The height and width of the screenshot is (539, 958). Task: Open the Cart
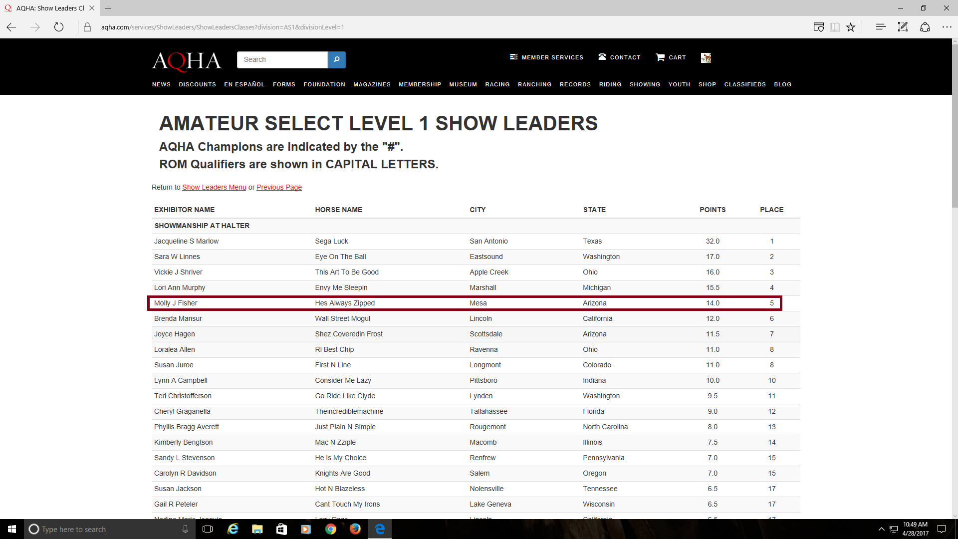point(671,57)
